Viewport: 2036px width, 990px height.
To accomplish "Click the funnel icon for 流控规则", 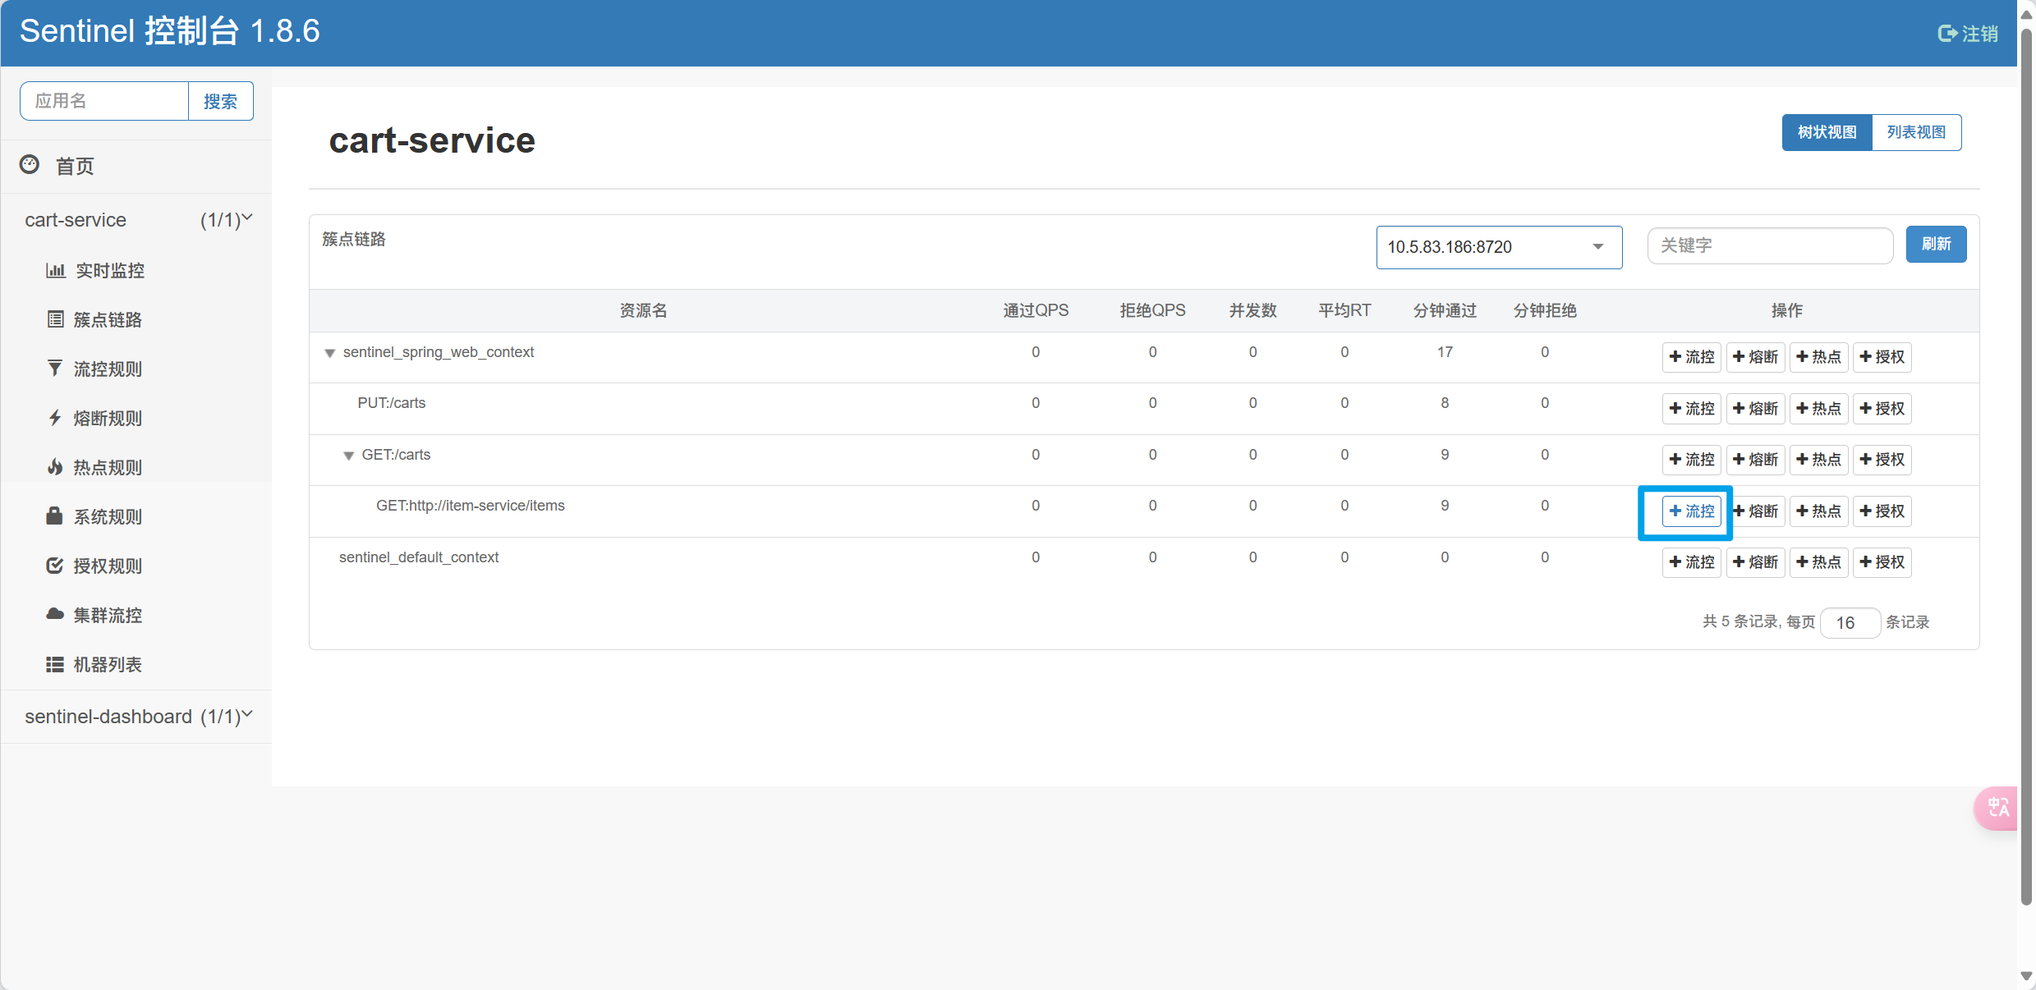I will [55, 369].
